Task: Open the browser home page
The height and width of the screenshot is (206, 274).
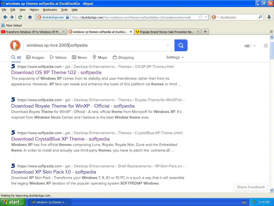Action: tap(30, 17)
